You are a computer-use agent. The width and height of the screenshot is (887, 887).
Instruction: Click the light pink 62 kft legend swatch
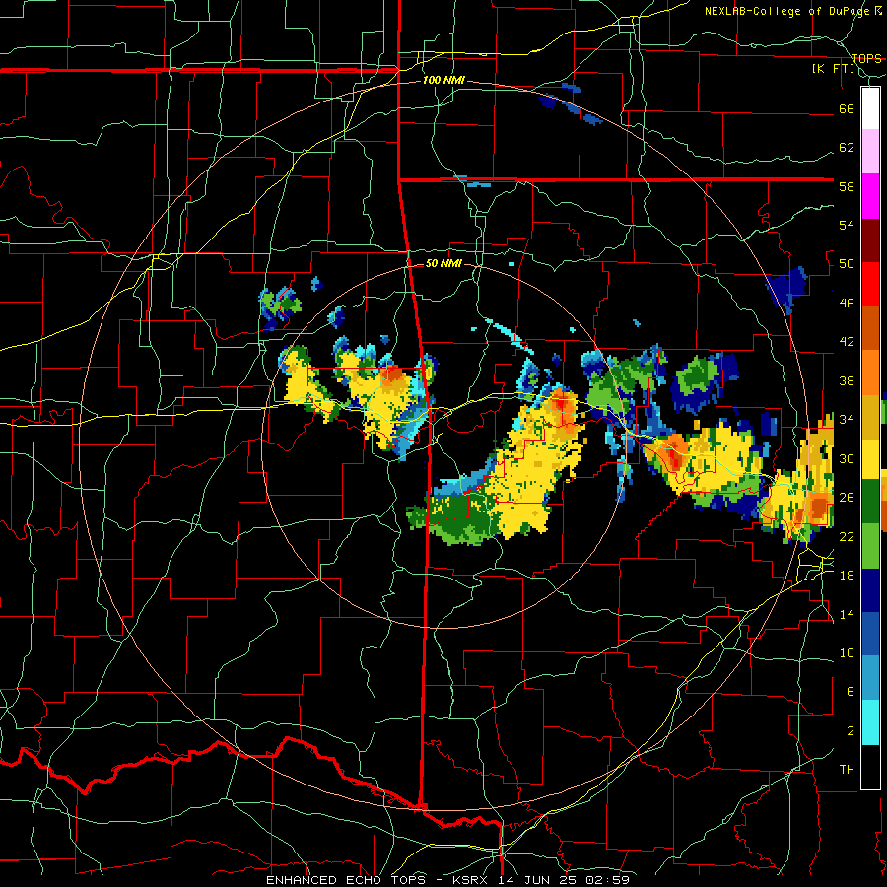click(x=870, y=151)
